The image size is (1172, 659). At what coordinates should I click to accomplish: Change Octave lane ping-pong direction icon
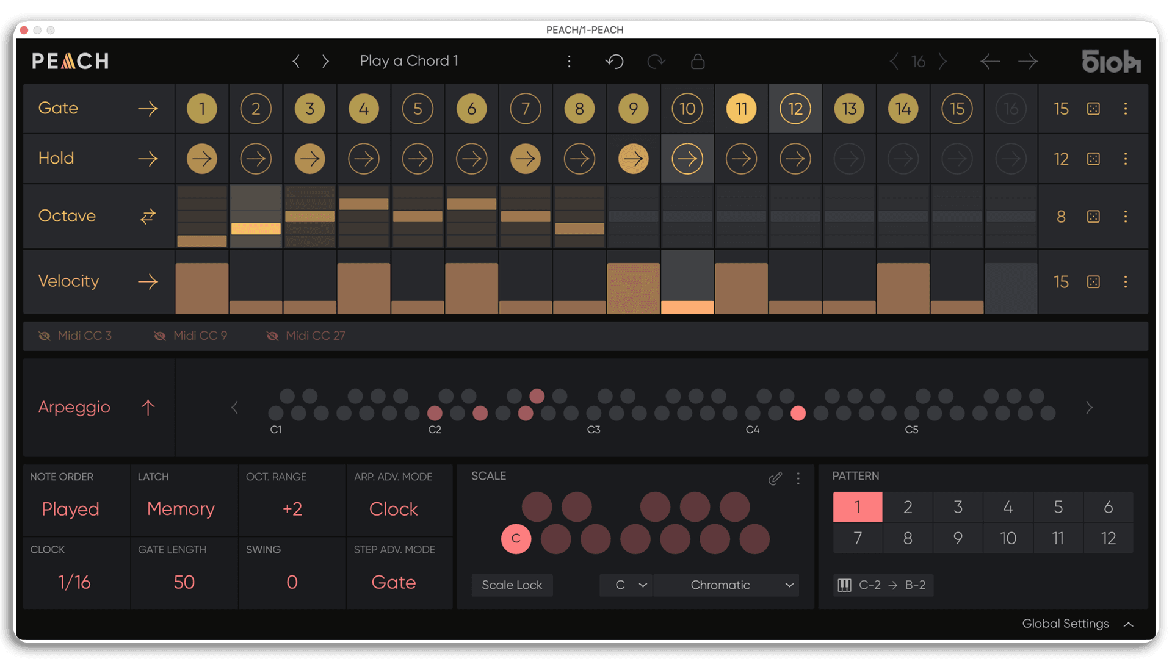pyautogui.click(x=148, y=216)
